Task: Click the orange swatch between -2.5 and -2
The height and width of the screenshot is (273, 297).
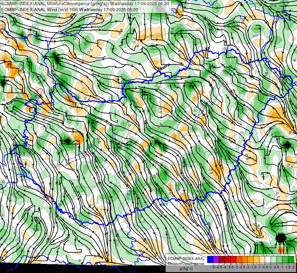Action: point(245,260)
